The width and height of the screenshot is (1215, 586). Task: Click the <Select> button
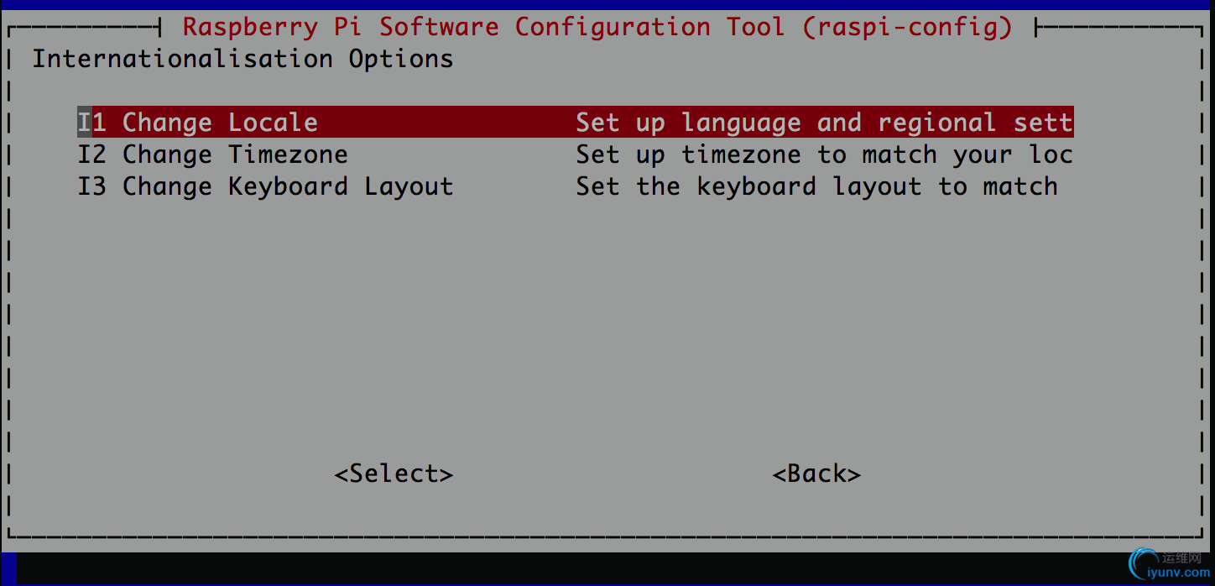(394, 474)
